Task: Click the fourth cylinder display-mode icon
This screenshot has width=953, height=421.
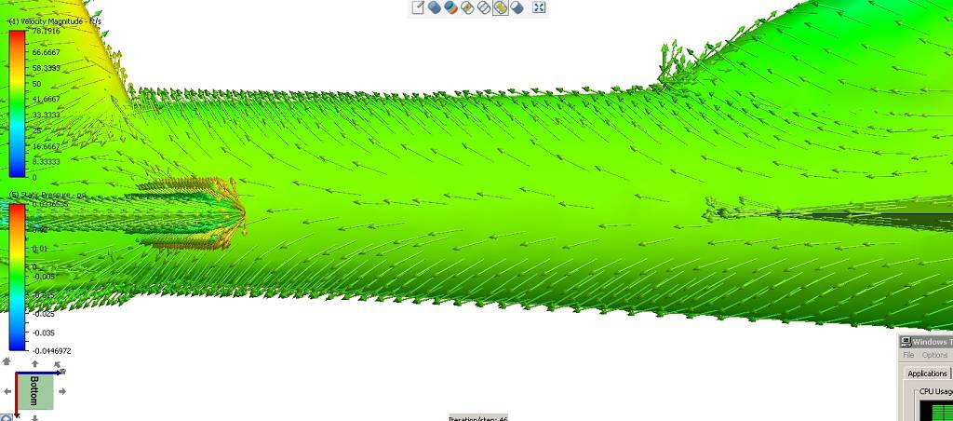Action: click(467, 8)
